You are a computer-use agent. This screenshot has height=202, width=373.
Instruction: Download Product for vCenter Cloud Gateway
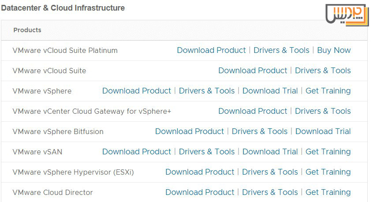(x=253, y=111)
